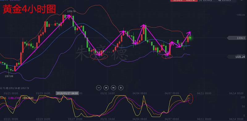Jump to the previous candle with the skip-back button
This screenshot has width=247, height=121.
pos(106,88)
